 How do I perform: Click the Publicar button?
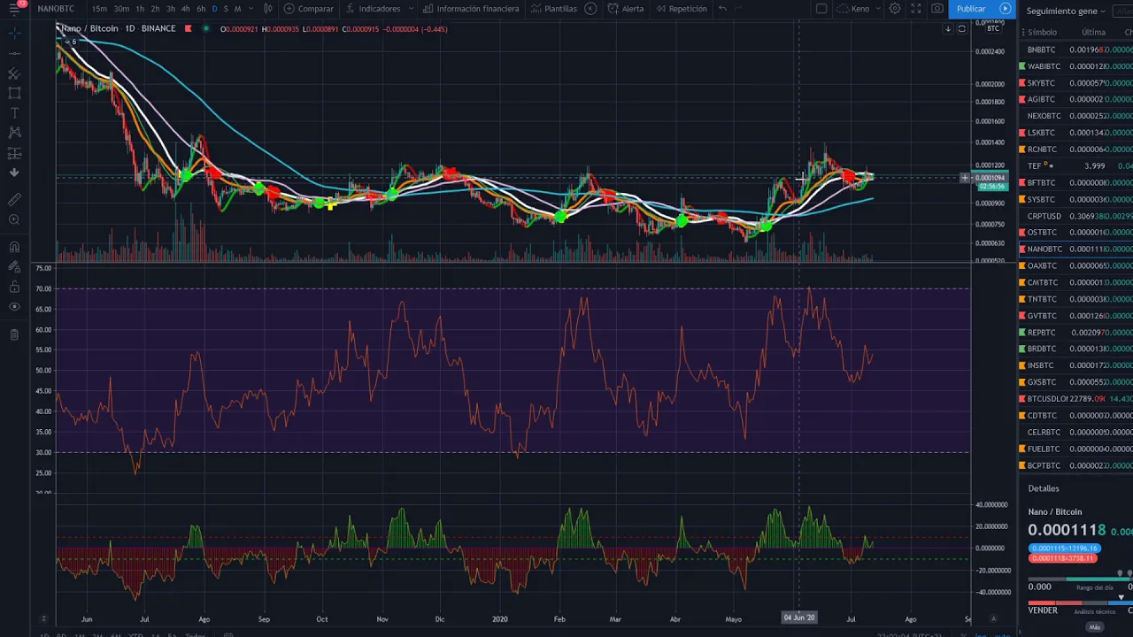[x=971, y=9]
